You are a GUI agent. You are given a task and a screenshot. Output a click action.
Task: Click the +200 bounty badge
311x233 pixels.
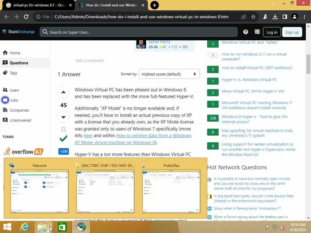click(64, 151)
